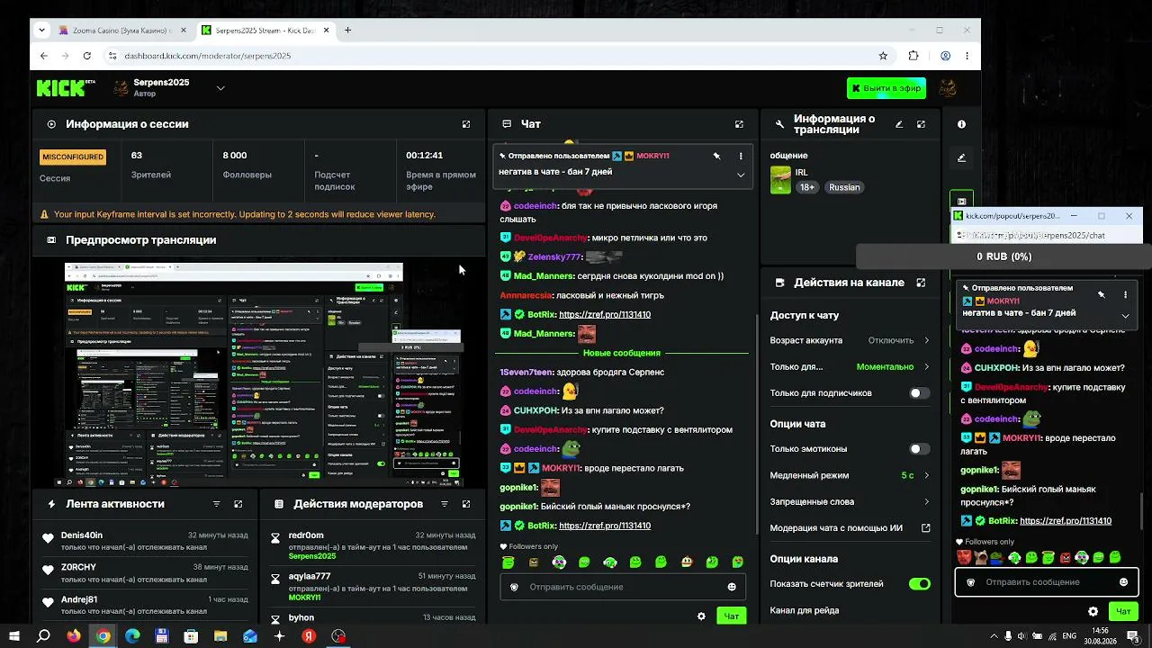Open account age setting
This screenshot has height=648, width=1152.
click(x=850, y=340)
